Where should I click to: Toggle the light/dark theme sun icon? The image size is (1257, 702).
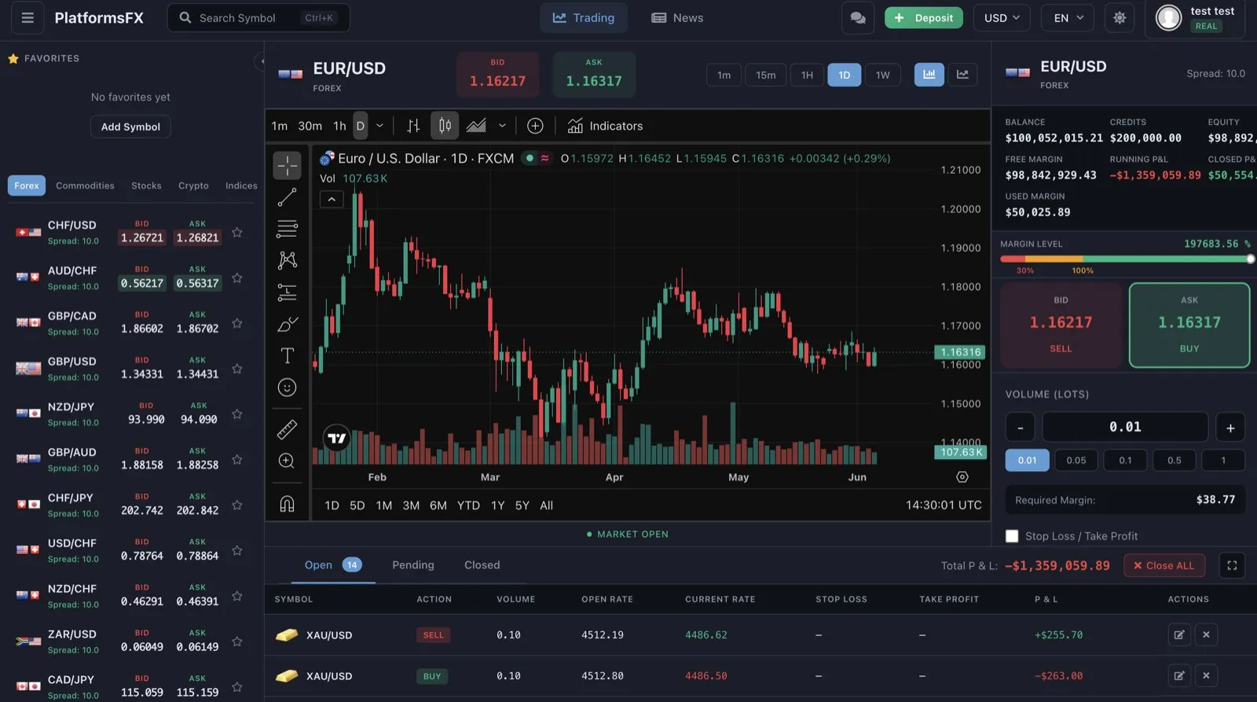click(1120, 17)
